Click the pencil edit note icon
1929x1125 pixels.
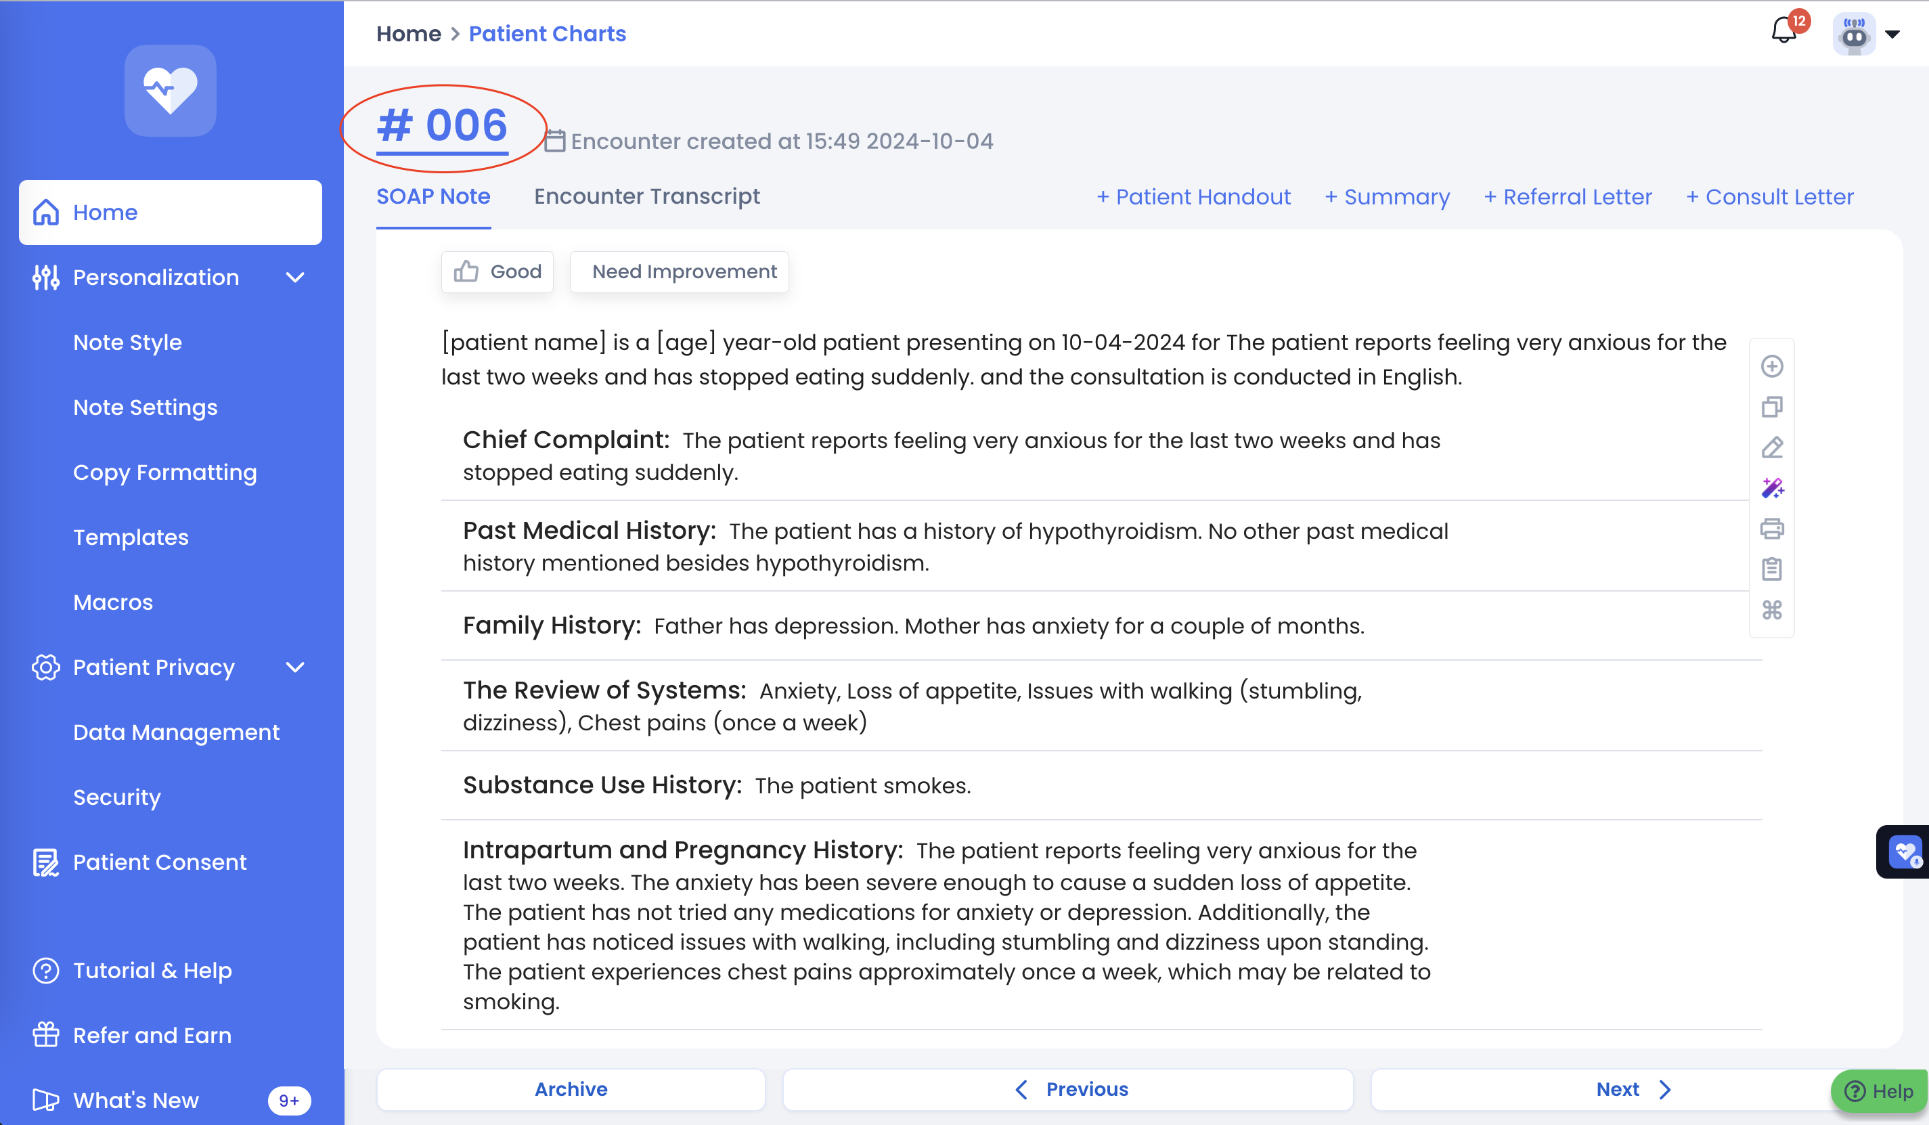click(x=1771, y=447)
